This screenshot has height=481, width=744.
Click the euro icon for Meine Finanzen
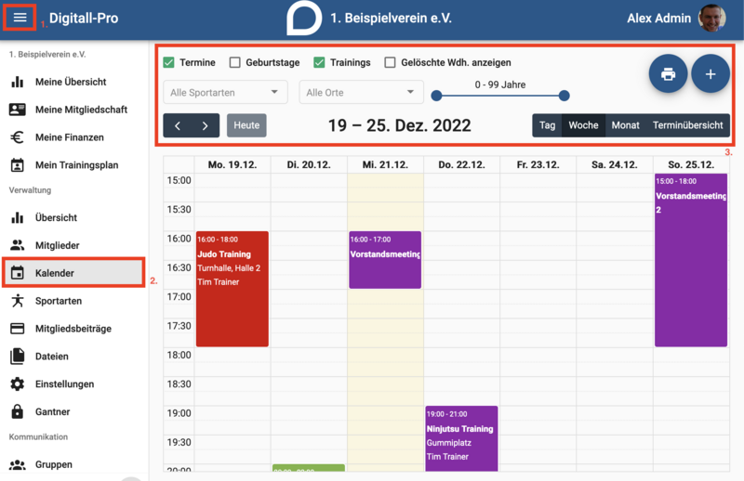18,137
